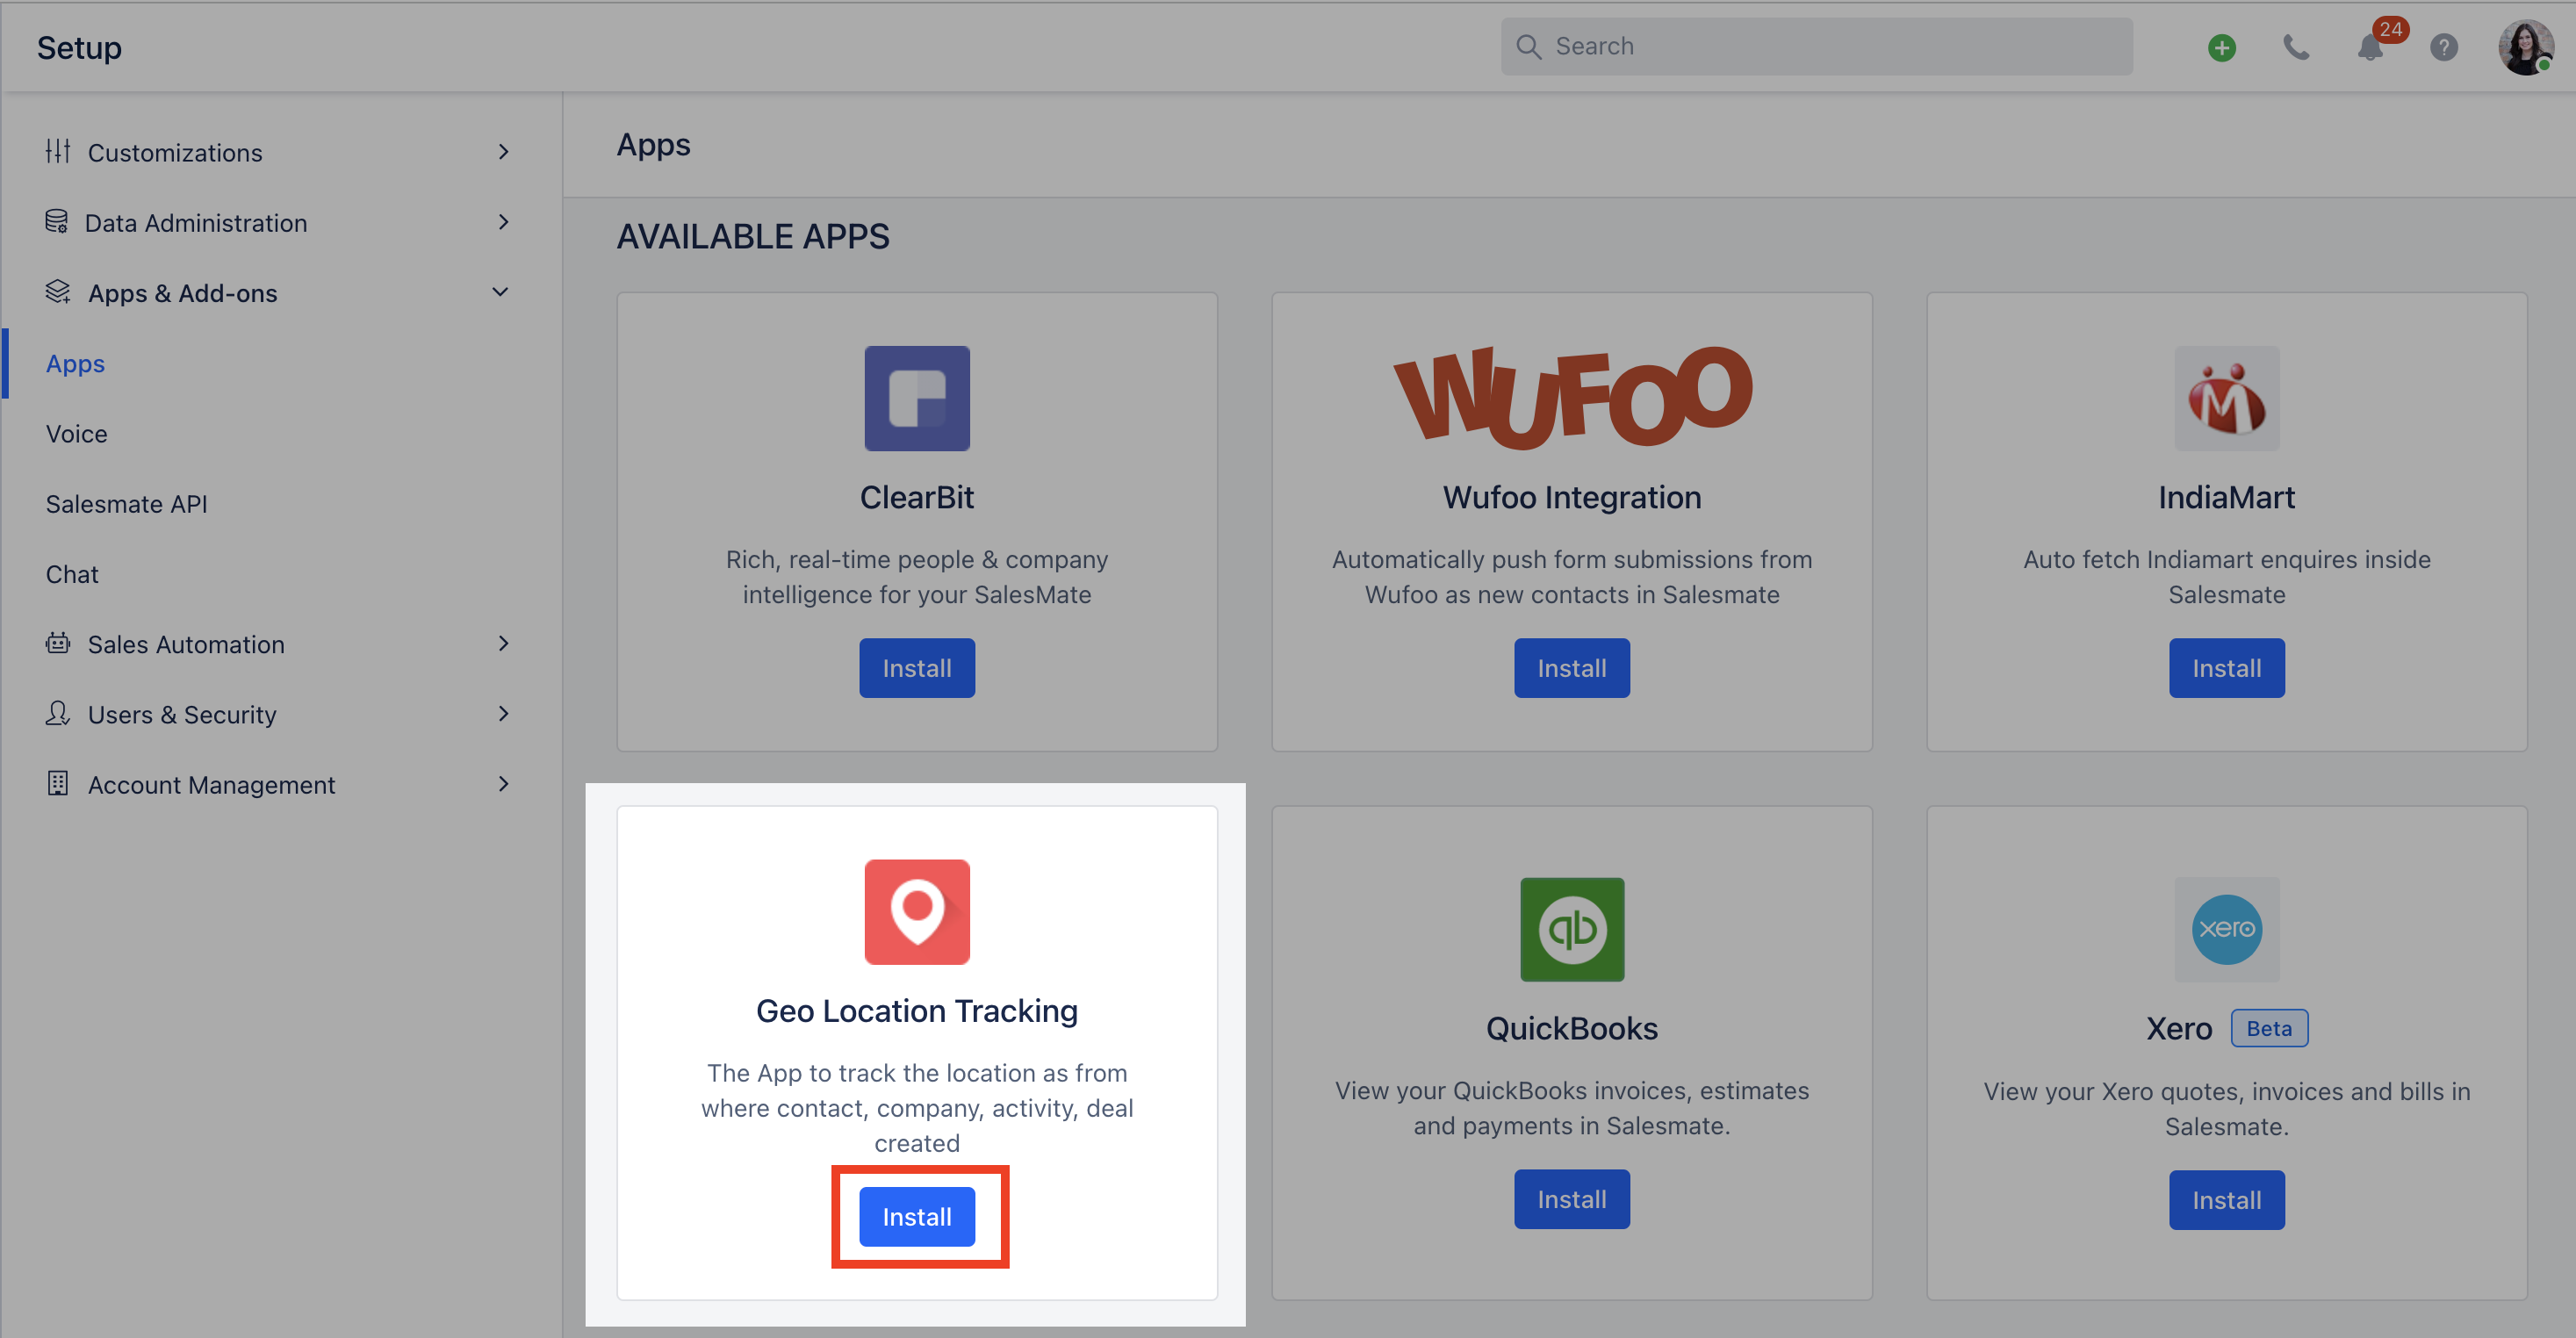Click the Sales Automation robot icon
This screenshot has width=2576, height=1338.
tap(58, 643)
